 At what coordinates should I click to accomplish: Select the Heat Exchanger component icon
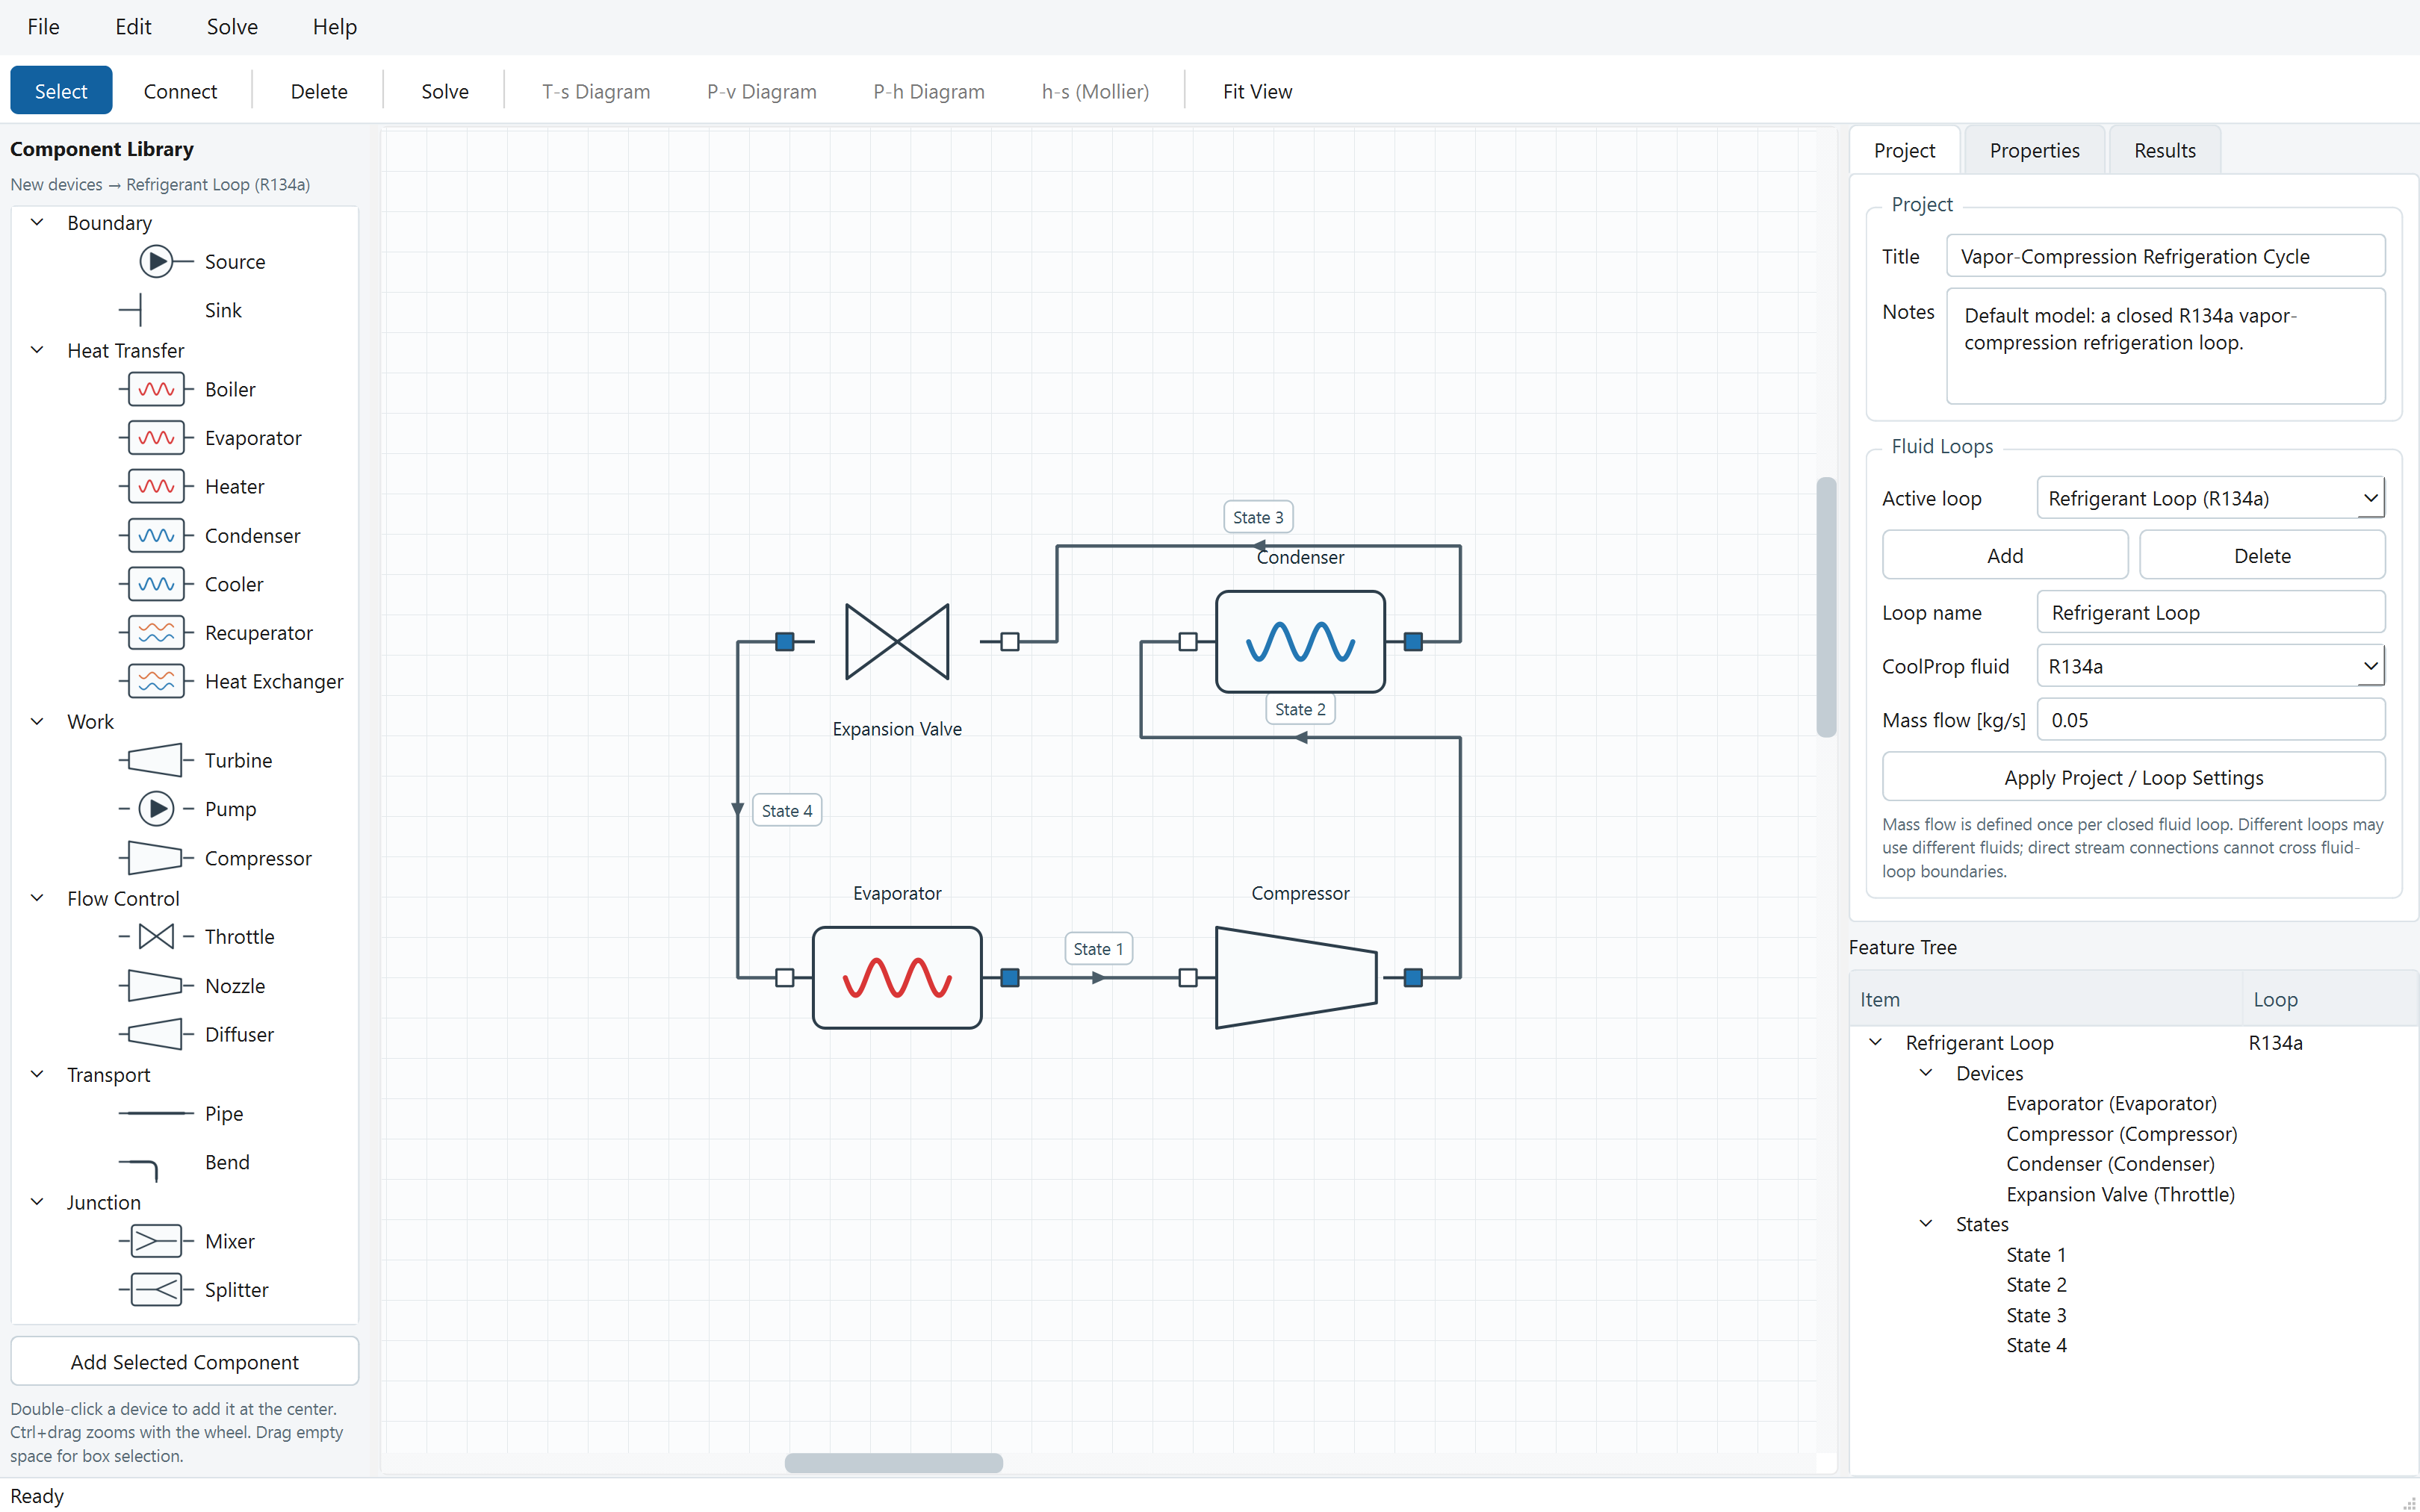tap(156, 681)
